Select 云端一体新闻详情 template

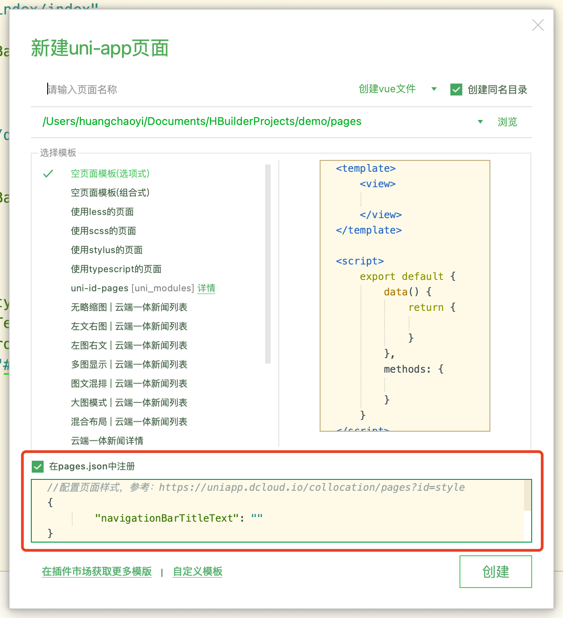point(107,441)
